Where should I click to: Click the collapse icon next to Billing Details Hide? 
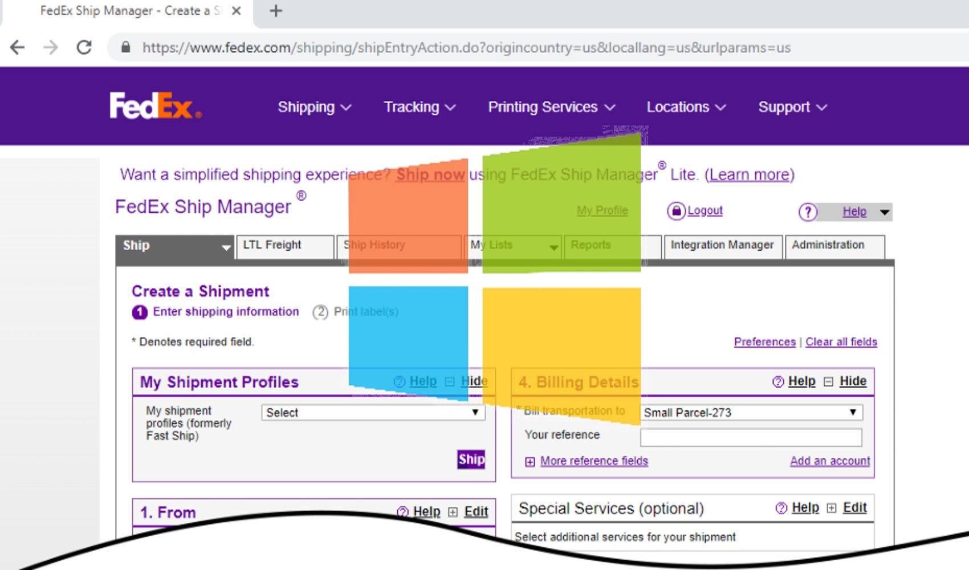point(829,381)
